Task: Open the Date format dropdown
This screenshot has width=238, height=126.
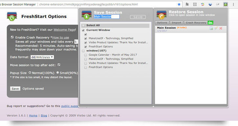Action: 42,57
